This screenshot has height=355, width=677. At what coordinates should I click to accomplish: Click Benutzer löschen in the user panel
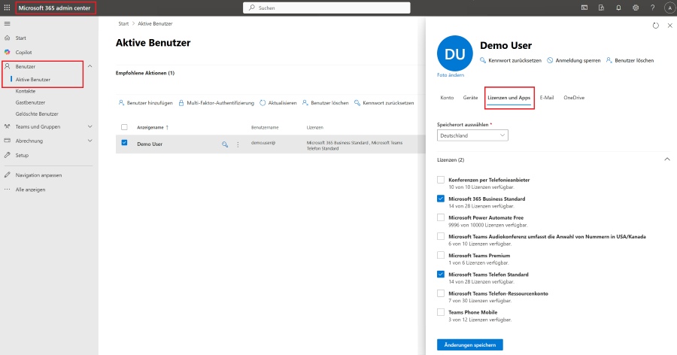pos(630,60)
